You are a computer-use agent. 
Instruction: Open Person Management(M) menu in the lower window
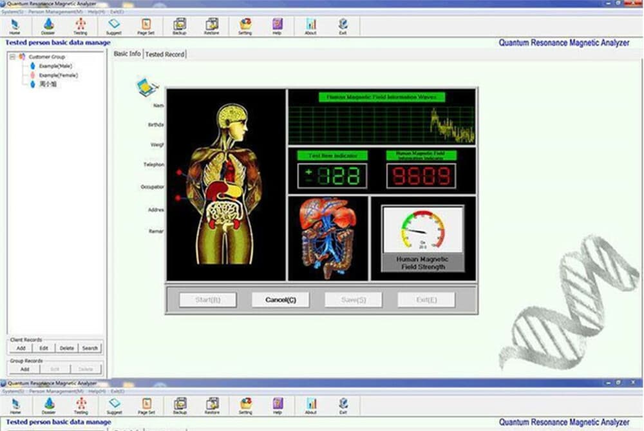pyautogui.click(x=56, y=391)
